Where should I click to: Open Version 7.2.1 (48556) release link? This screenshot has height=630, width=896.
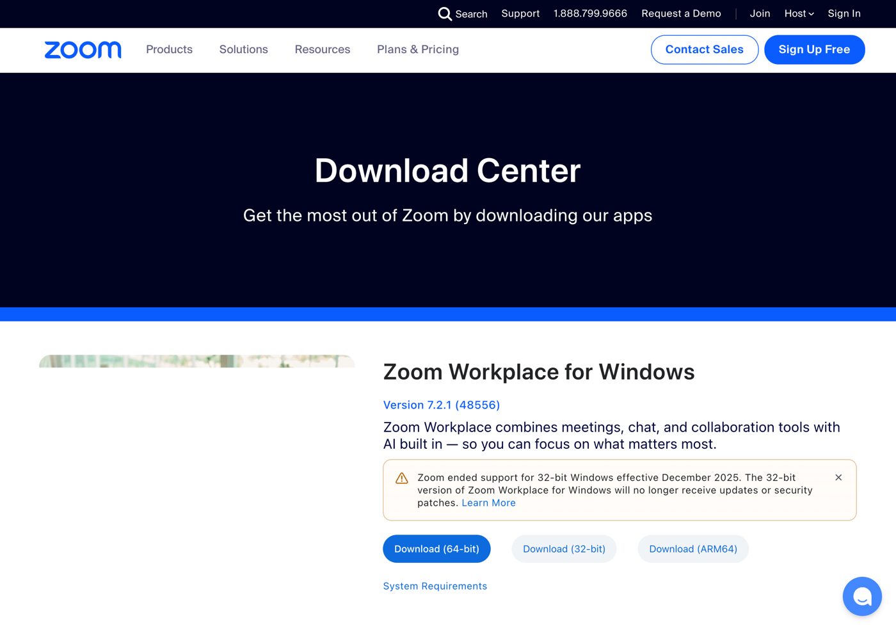[x=442, y=405]
